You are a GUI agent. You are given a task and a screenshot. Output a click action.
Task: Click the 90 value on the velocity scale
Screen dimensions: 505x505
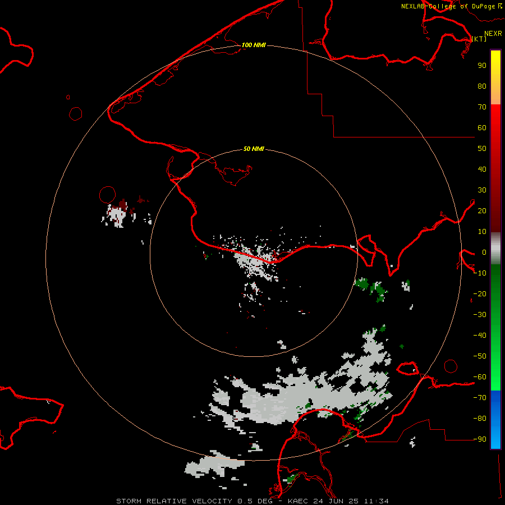482,66
